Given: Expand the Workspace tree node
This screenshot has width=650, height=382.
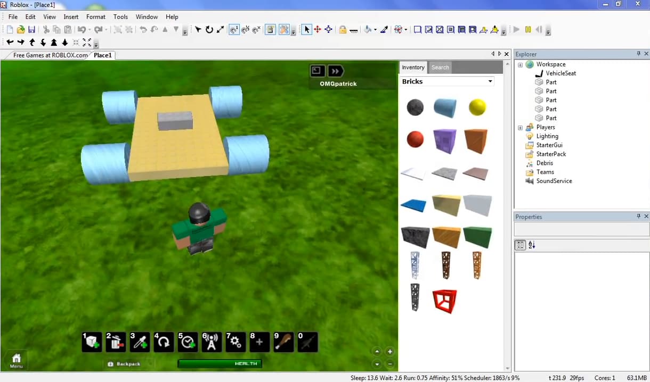Looking at the screenshot, I should 520,64.
